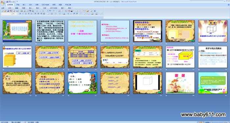The image size is (230, 123).
Task: Toggle Underline formatting button
Action: 26,14
